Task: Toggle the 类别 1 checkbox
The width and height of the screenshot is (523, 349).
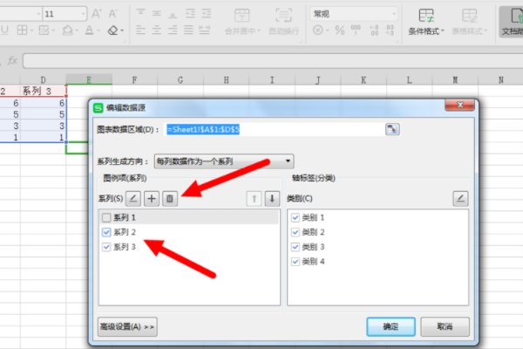Action: tap(295, 218)
